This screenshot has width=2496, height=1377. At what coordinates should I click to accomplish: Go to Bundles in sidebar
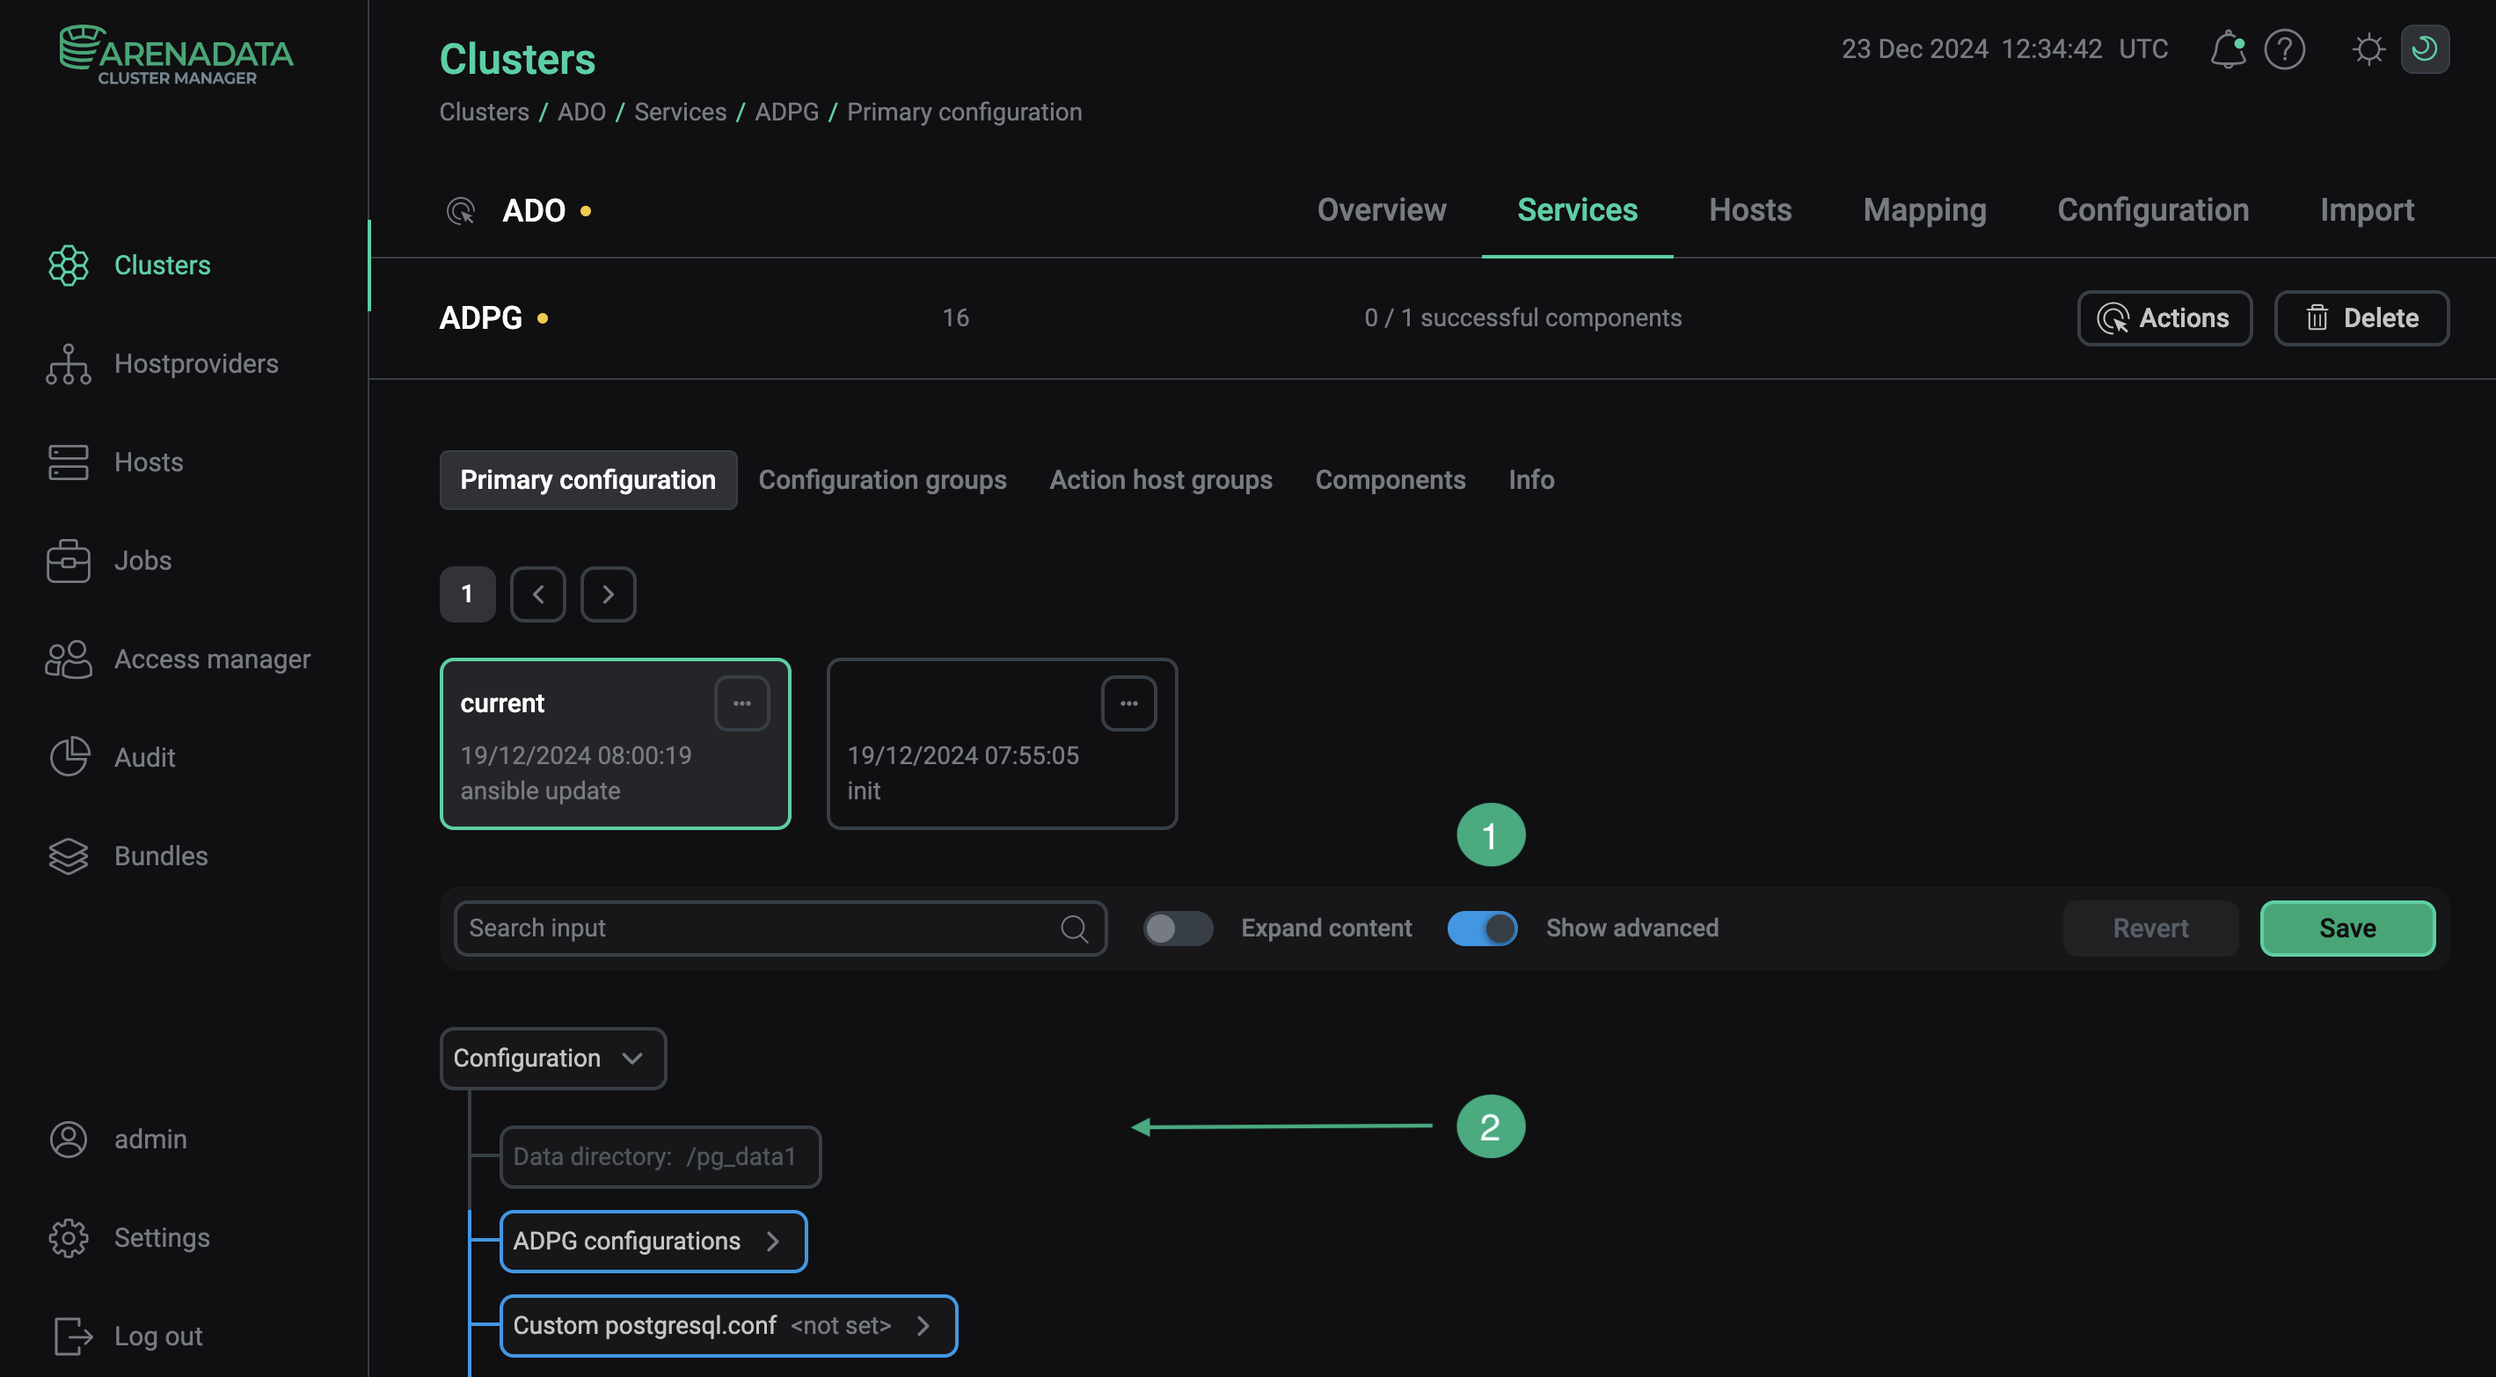[x=160, y=856]
